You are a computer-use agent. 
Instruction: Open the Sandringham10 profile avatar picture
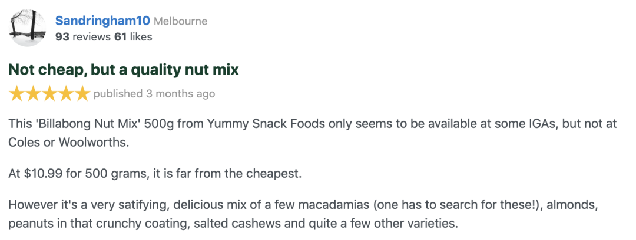coord(27,28)
